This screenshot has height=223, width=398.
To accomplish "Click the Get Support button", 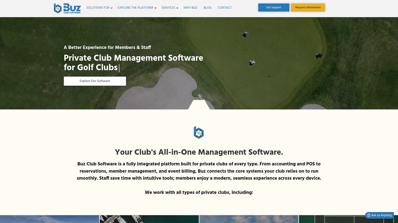I will [x=273, y=7].
